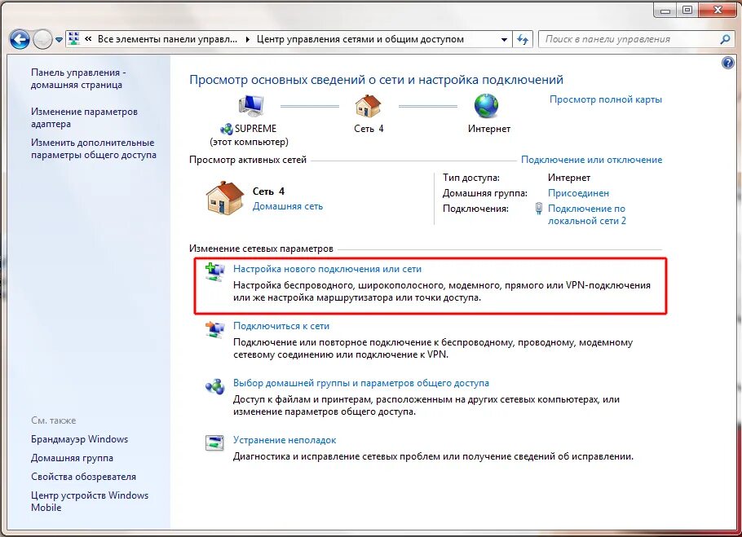
Task: Click the magnifier search icon
Action: [x=725, y=39]
